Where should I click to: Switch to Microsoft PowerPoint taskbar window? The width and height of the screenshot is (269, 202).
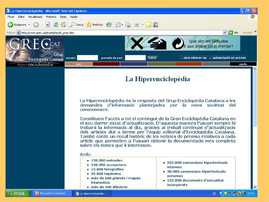pyautogui.click(x=52, y=193)
